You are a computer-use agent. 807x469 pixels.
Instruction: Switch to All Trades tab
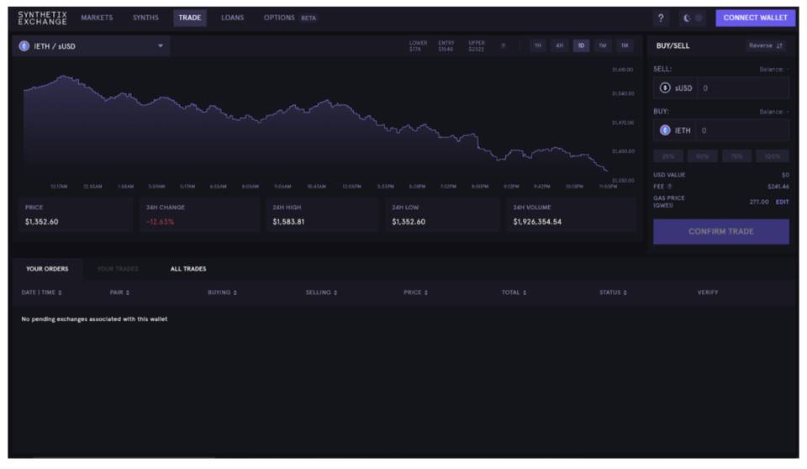[188, 269]
